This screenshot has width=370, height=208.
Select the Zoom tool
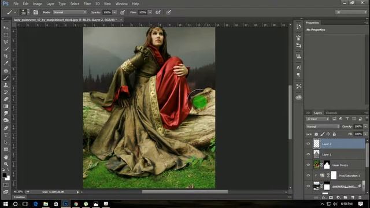pos(6,164)
